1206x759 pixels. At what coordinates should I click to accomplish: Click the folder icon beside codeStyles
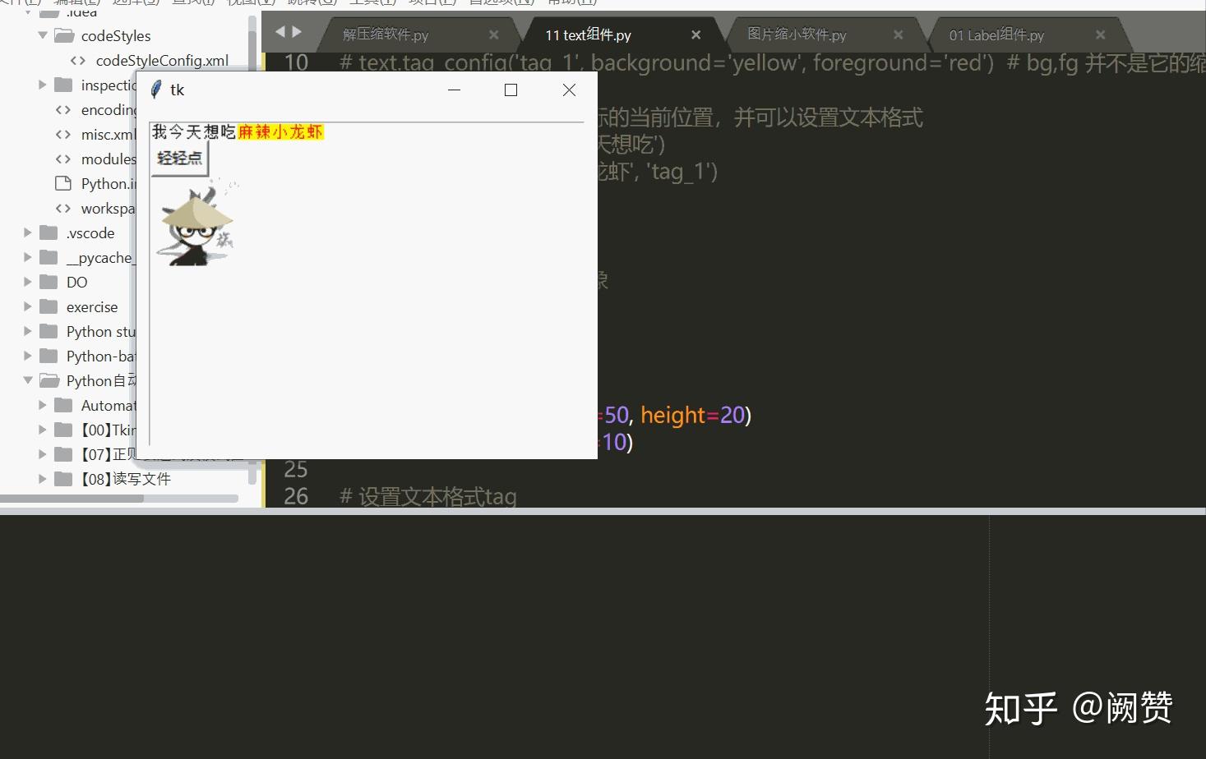coord(62,35)
